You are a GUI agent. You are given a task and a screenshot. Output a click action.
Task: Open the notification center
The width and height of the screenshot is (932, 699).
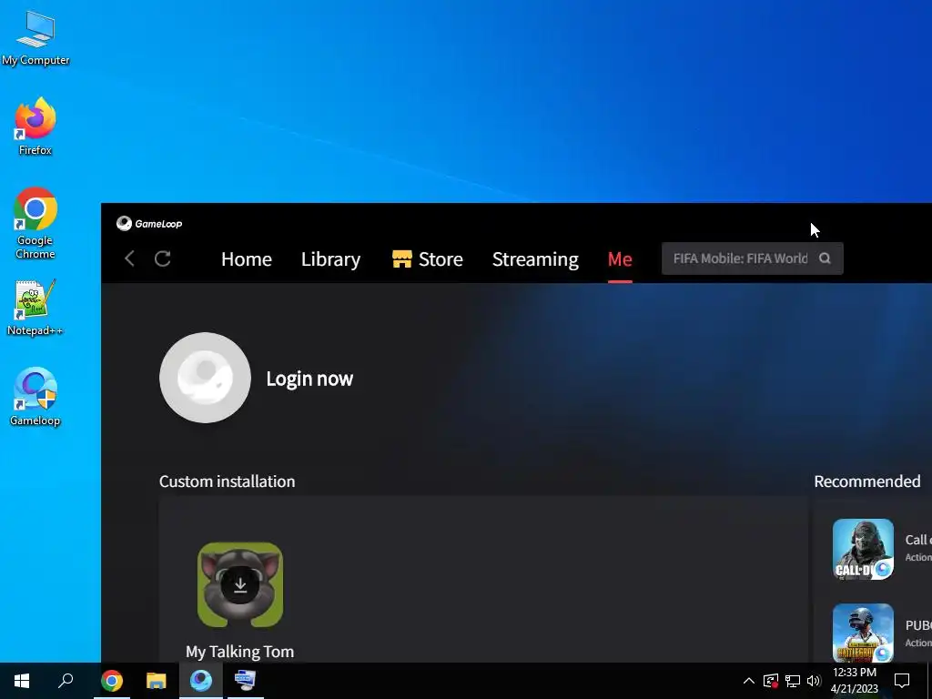pos(902,681)
